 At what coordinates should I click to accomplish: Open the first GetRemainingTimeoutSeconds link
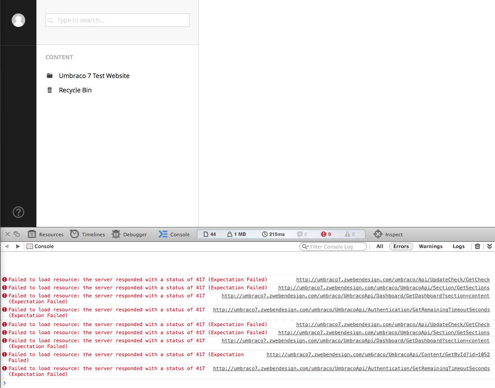click(x=352, y=310)
